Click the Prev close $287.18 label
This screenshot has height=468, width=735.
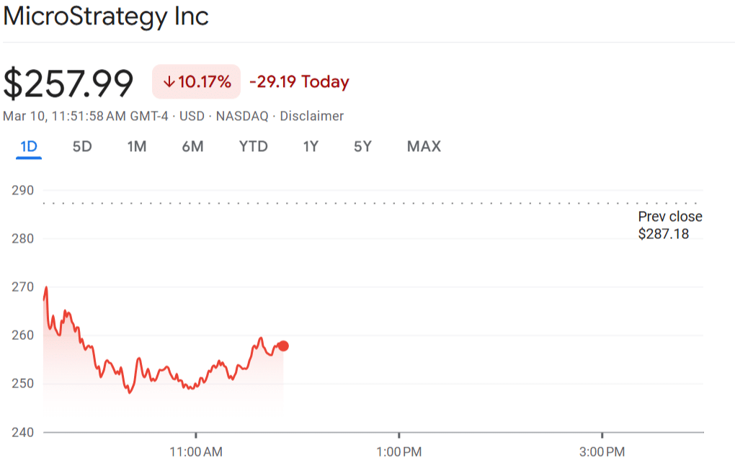[669, 225]
